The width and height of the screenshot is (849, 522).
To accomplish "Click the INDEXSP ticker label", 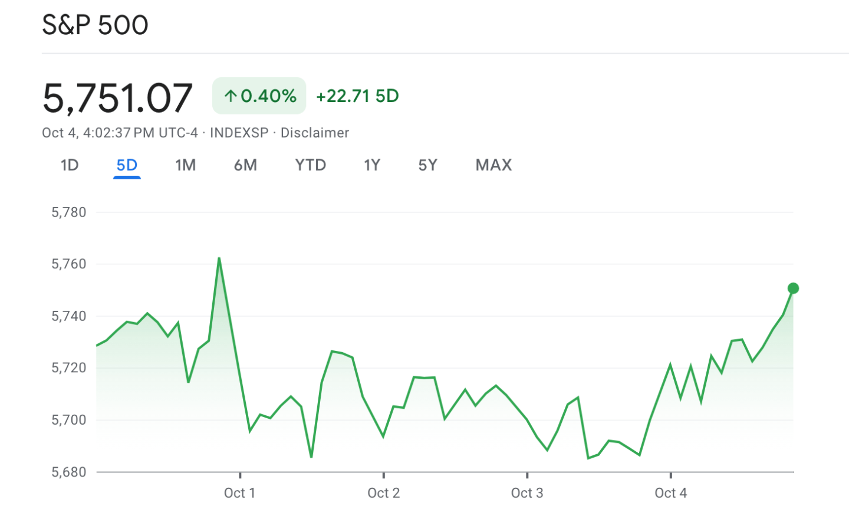I will pos(238,133).
